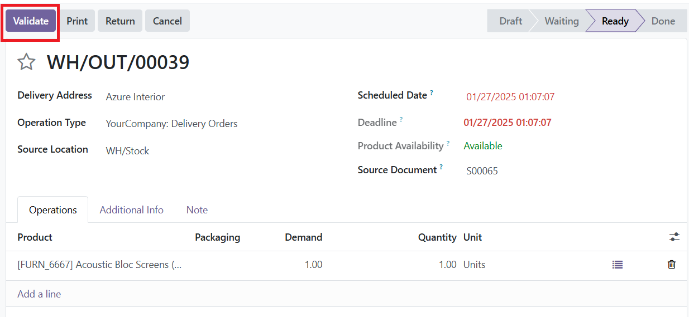Click the Validate button

click(31, 21)
